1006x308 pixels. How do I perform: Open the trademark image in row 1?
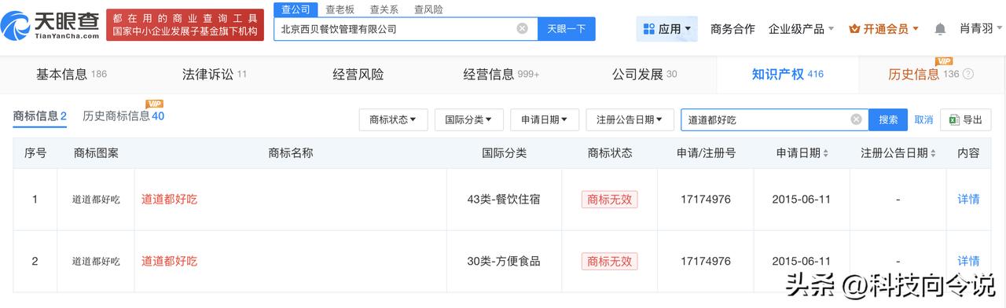pos(96,200)
